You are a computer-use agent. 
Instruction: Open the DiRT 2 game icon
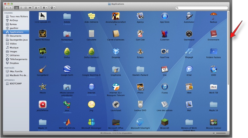pos(43,51)
